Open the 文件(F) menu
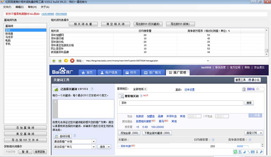The width and height of the screenshot is (271, 157). coord(7,7)
